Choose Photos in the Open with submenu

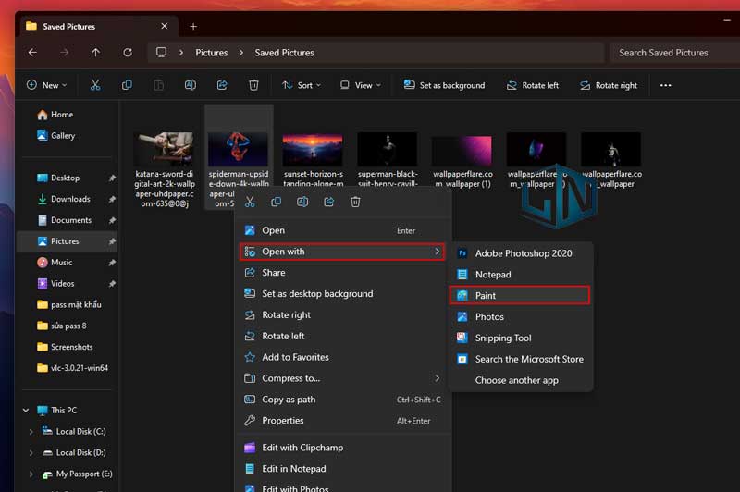point(520,316)
